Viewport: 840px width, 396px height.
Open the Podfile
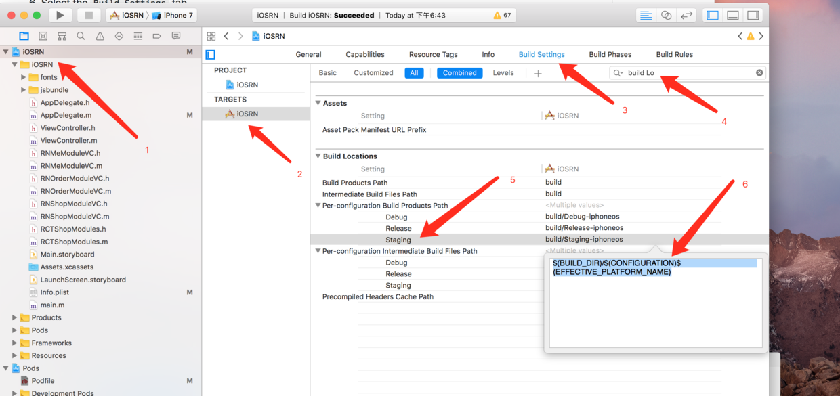point(43,381)
